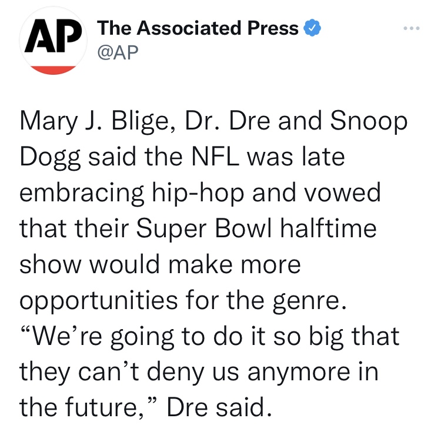Open The Associated Press display name
The width and height of the screenshot is (441, 438).
[198, 28]
